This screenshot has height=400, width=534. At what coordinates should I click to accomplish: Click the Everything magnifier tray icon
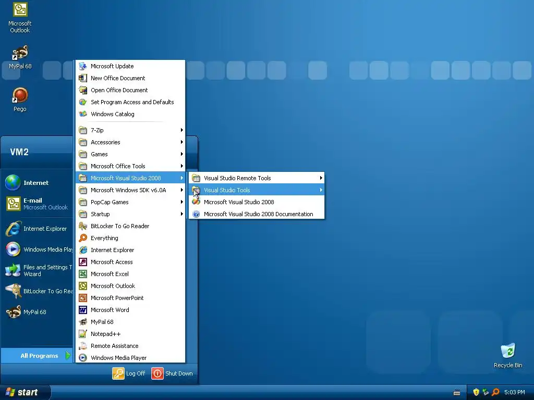pyautogui.click(x=496, y=392)
